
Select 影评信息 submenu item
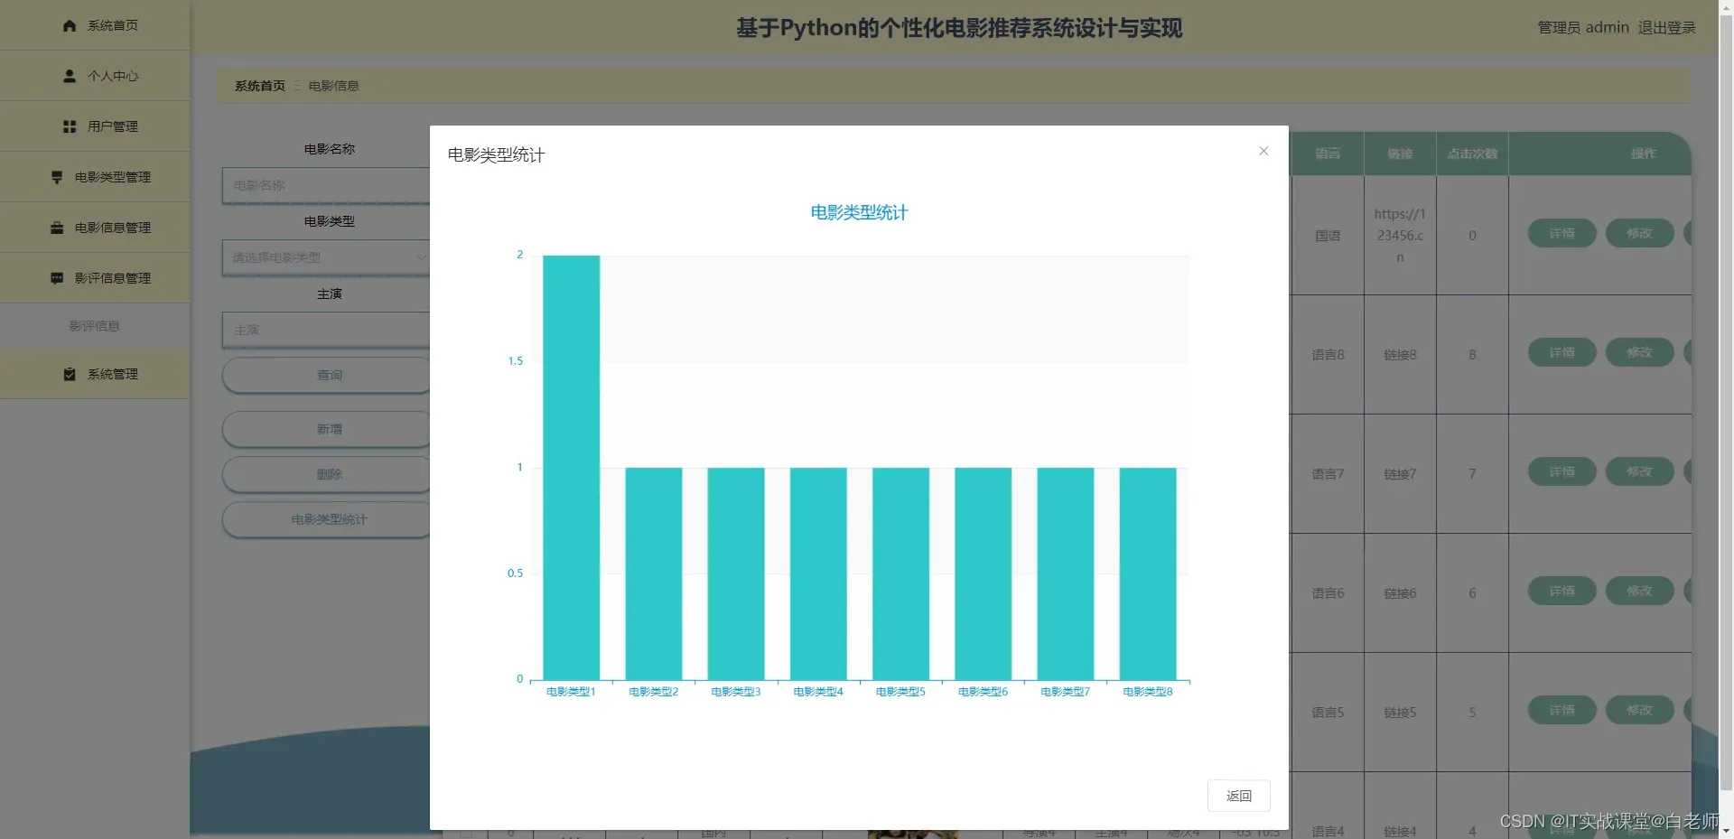click(94, 325)
